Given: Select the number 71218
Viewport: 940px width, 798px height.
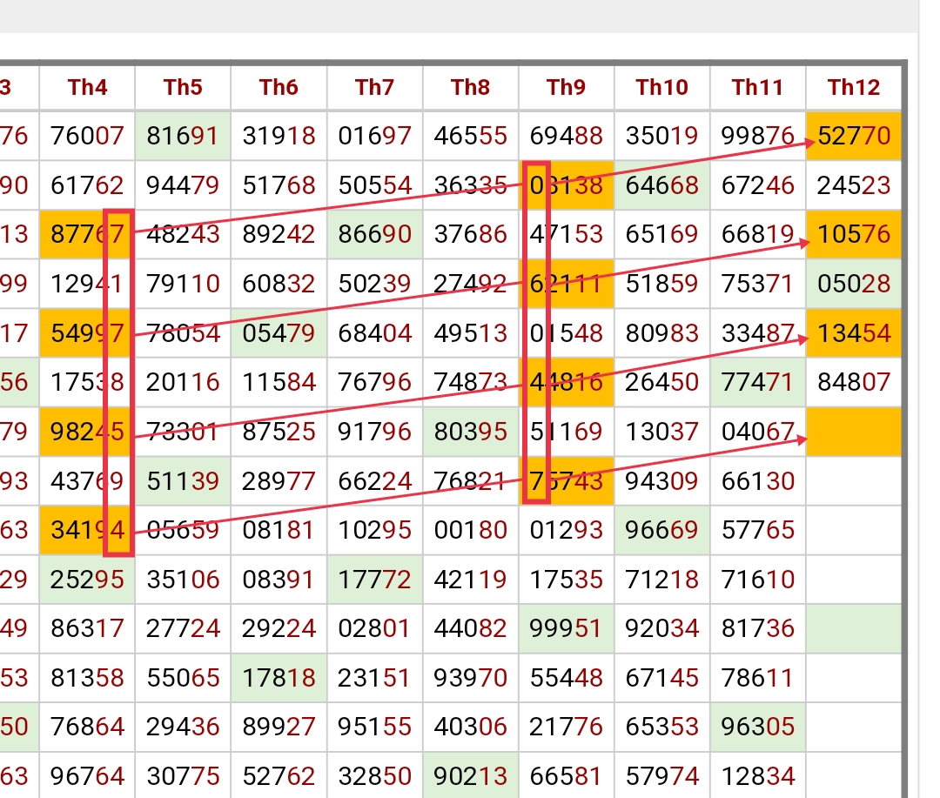Looking at the screenshot, I should (663, 580).
